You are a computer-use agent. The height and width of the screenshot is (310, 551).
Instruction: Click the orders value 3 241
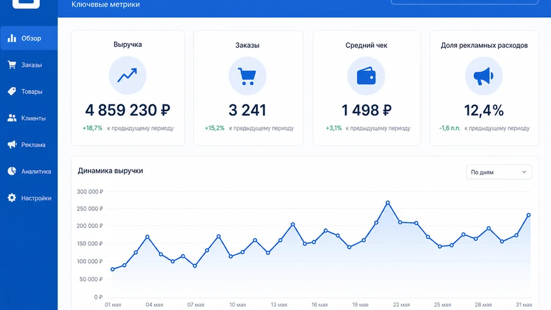tap(247, 110)
